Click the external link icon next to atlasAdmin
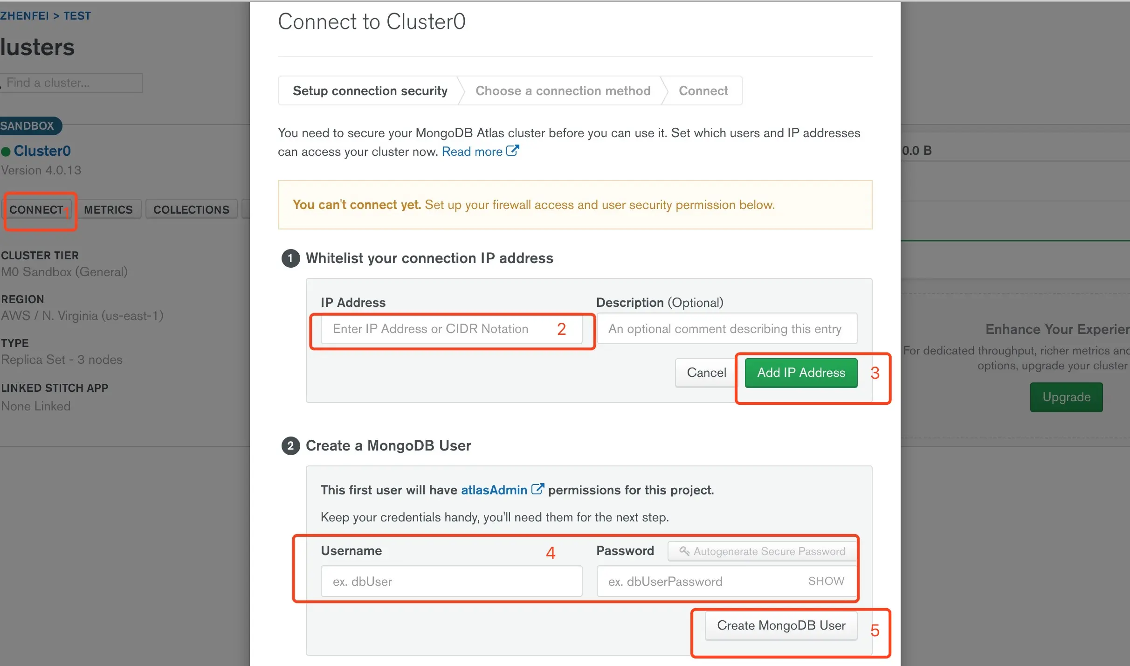The image size is (1130, 666). pos(537,489)
